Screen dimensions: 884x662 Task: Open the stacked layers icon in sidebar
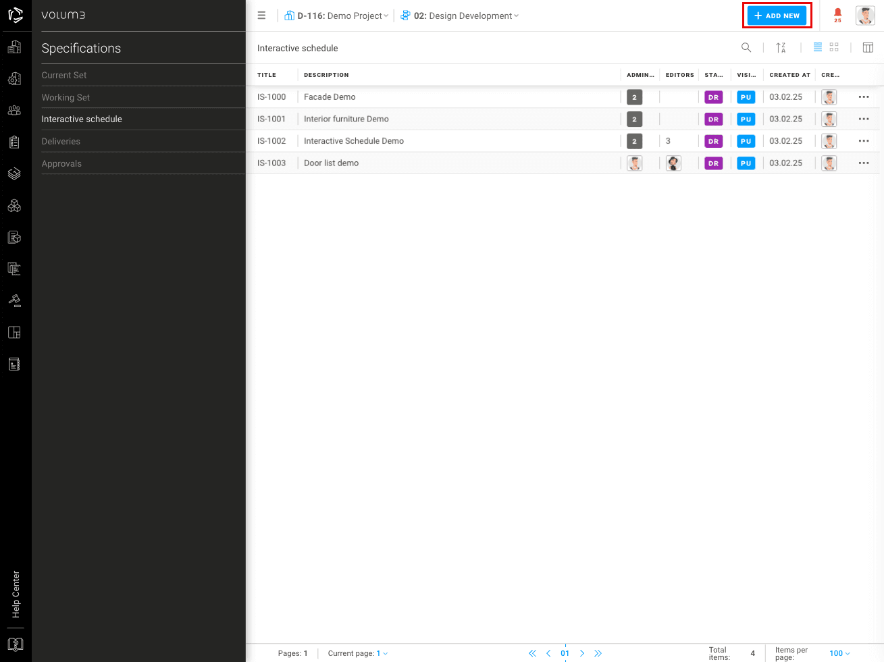[x=14, y=173]
